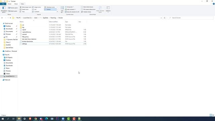This screenshot has height=121, width=215.
Task: Sort by Date modified column header
Action: click(x=56, y=22)
